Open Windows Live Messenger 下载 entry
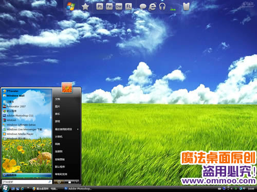 pos(22,130)
